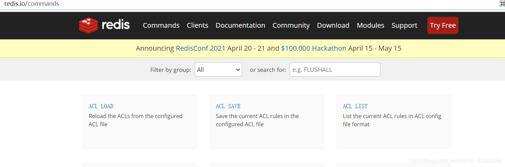Viewport: 505px width, 167px height.
Task: Click the redis.io/commands address bar
Action: pos(32,4)
